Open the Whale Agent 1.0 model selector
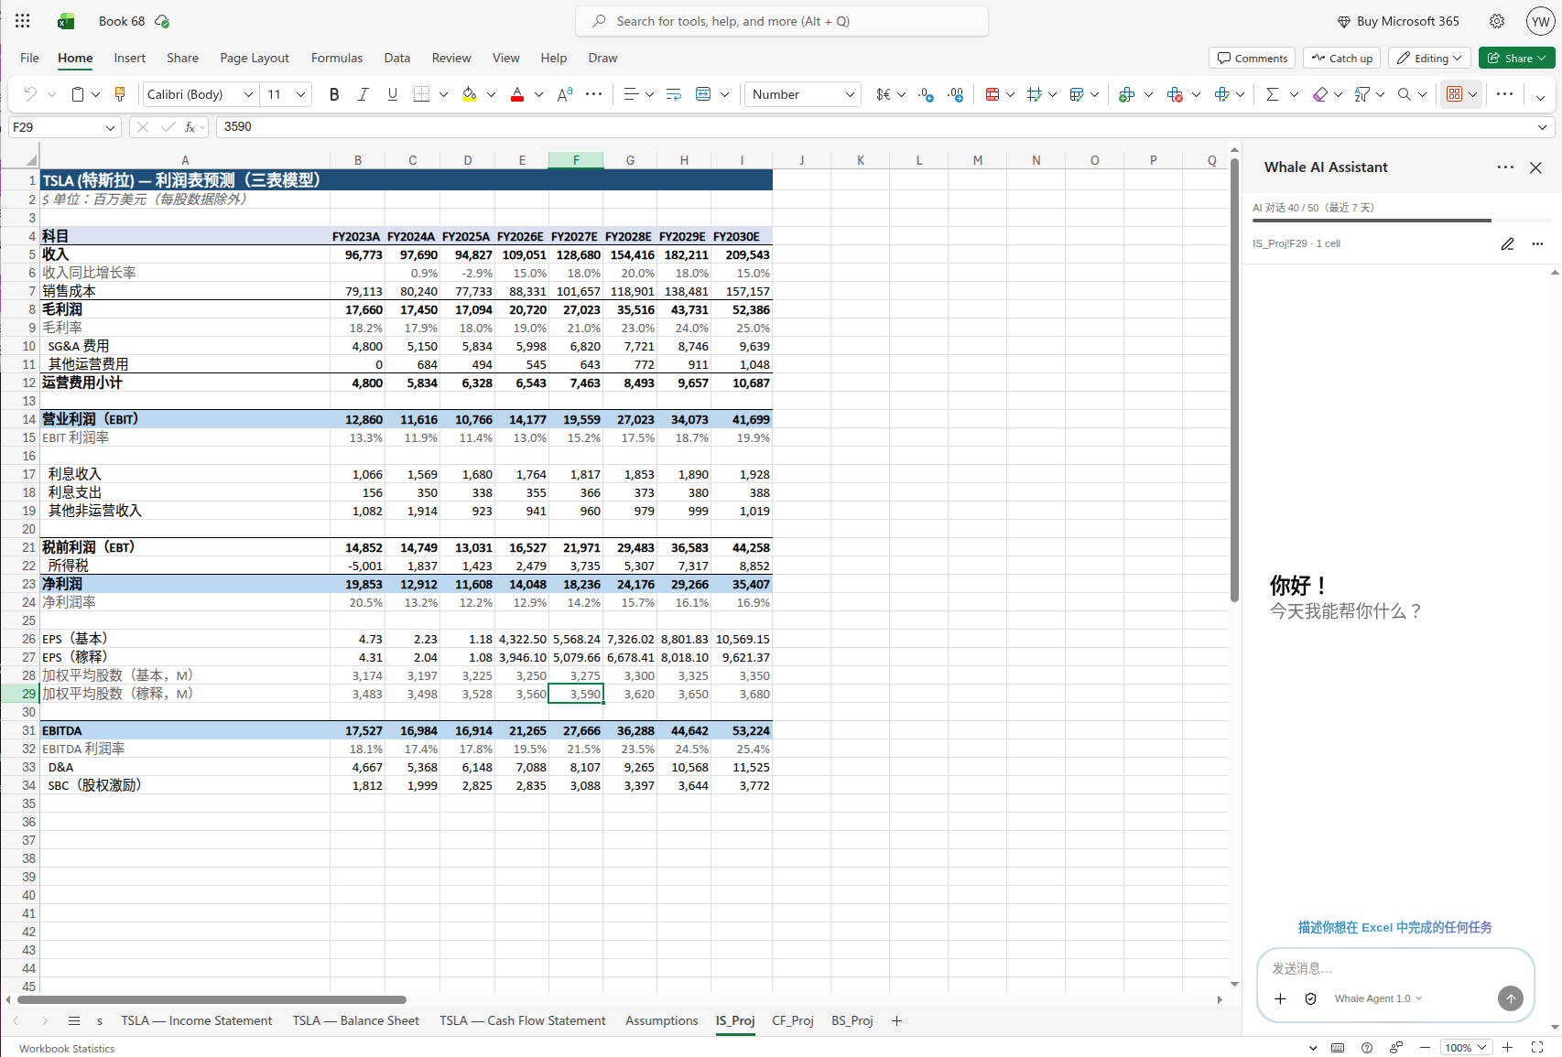Image resolution: width=1562 pixels, height=1057 pixels. pyautogui.click(x=1378, y=998)
